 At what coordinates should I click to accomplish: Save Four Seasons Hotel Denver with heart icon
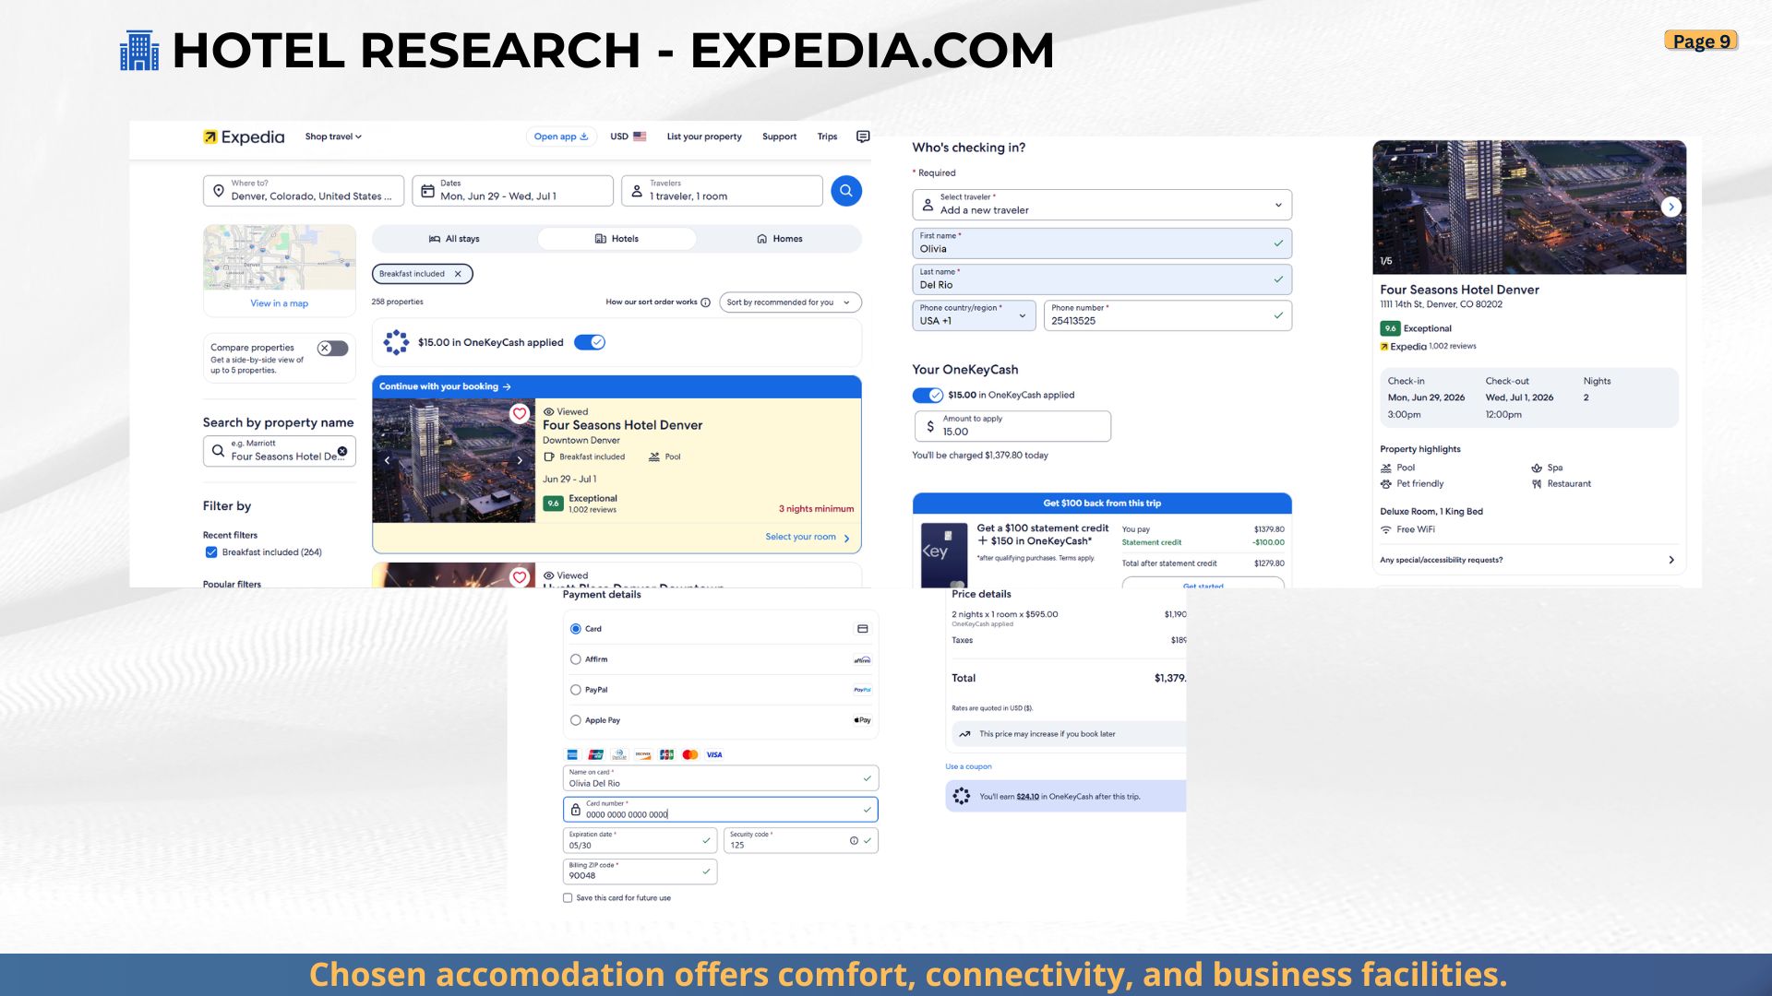click(520, 413)
